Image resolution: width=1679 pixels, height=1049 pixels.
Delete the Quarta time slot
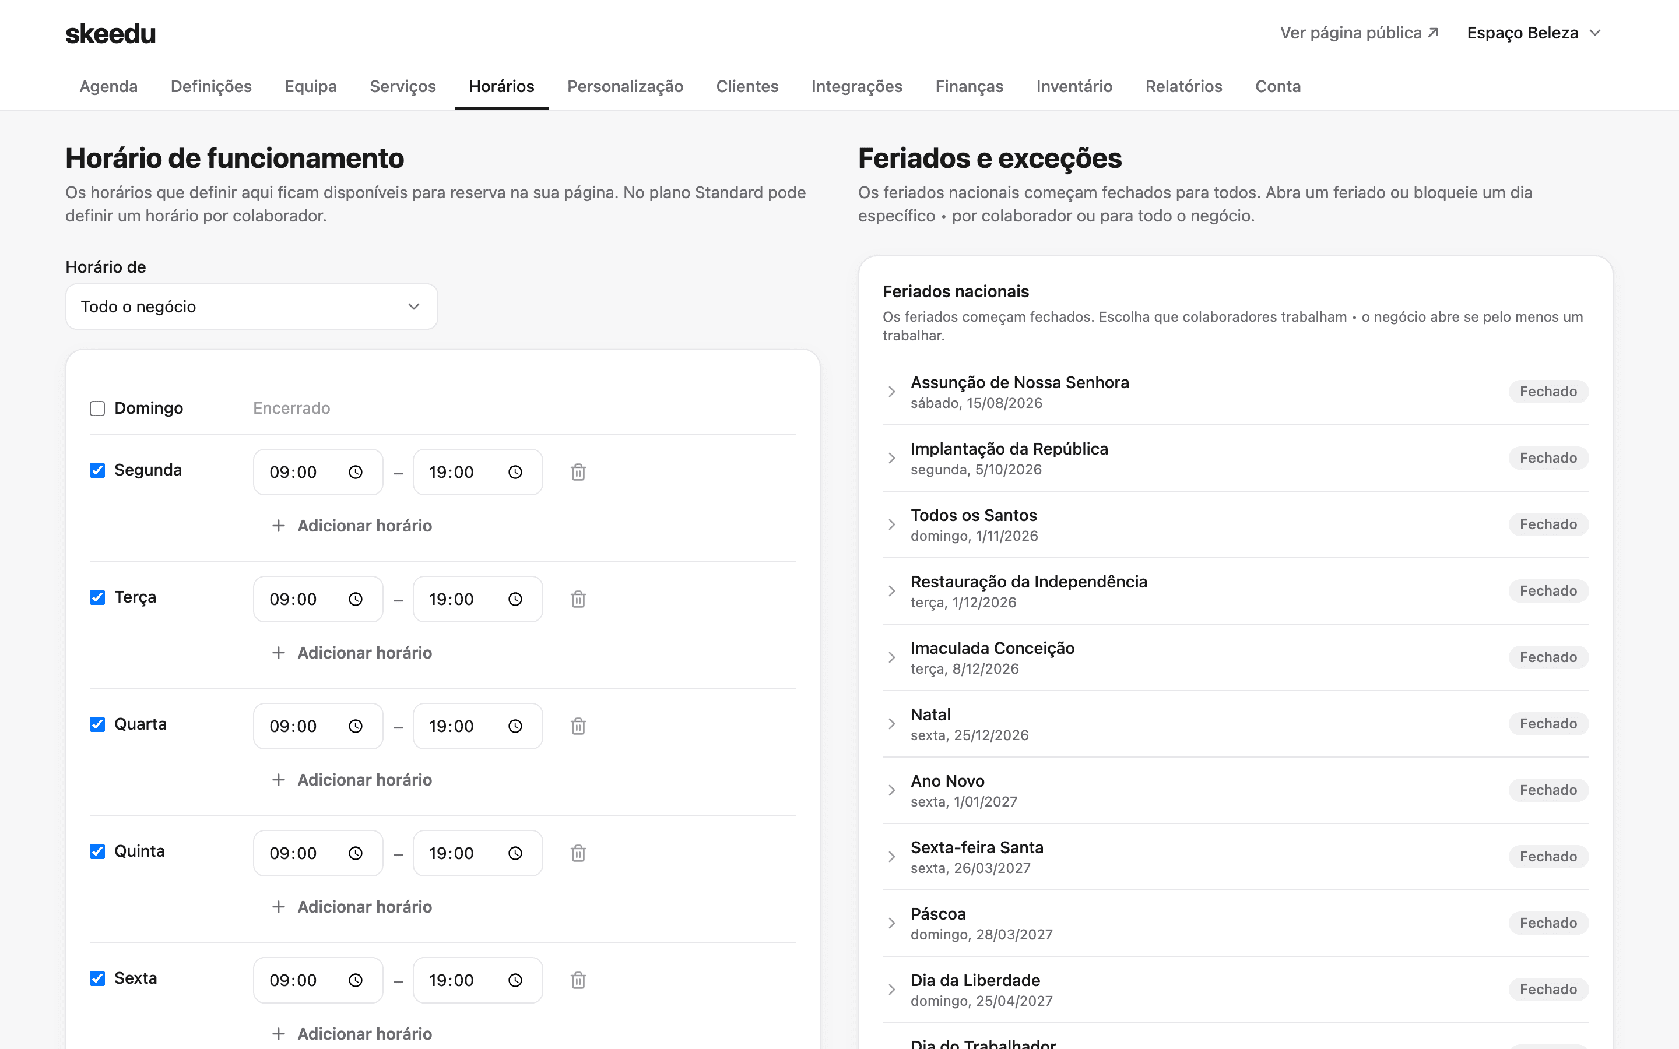[578, 726]
